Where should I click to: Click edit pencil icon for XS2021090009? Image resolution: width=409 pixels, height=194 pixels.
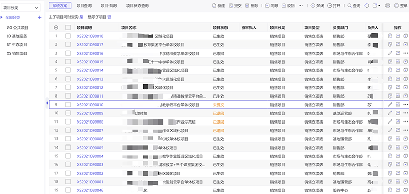[390, 113]
